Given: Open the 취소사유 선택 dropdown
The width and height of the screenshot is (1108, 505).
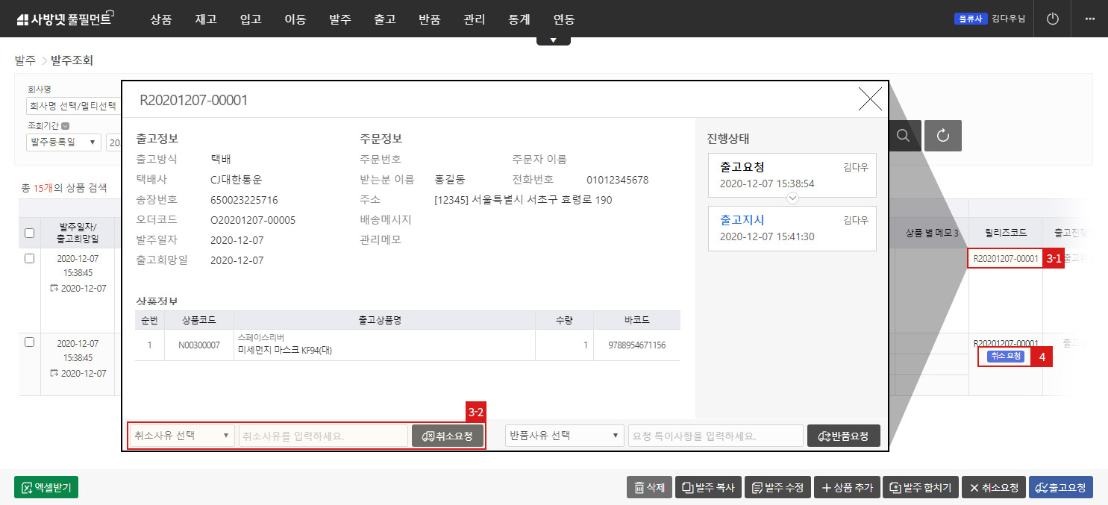Looking at the screenshot, I should click(182, 436).
